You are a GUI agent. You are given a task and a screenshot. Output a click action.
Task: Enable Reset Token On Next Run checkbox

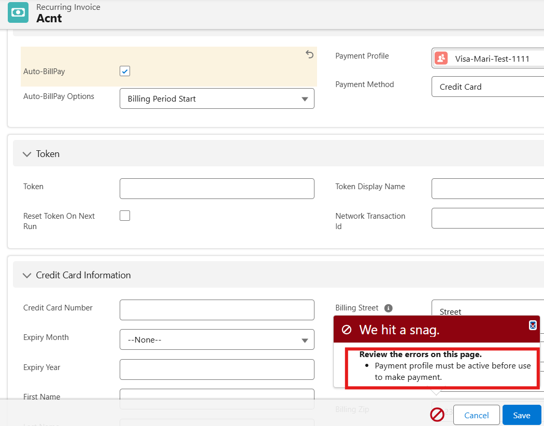(x=125, y=216)
